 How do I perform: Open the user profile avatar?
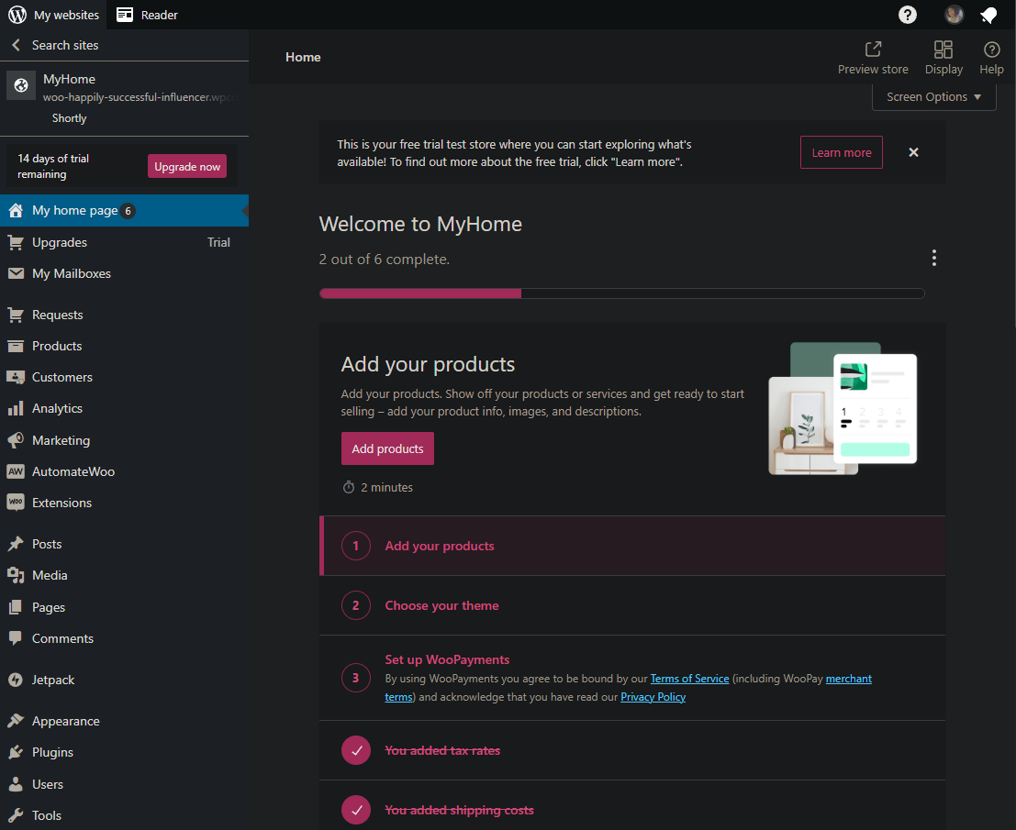coord(954,15)
